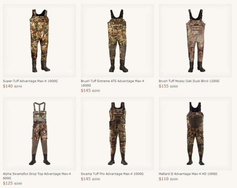This screenshot has width=237, height=188.
Task: Open Brush Tuff Extreme ATS wader image
Action: coord(117,41)
